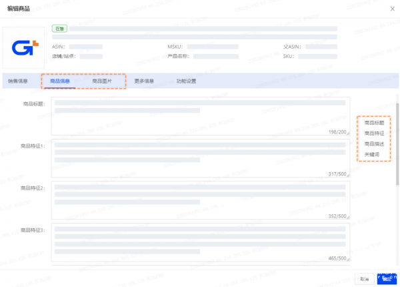Click resize handle of 商品标题 text area

[347, 133]
